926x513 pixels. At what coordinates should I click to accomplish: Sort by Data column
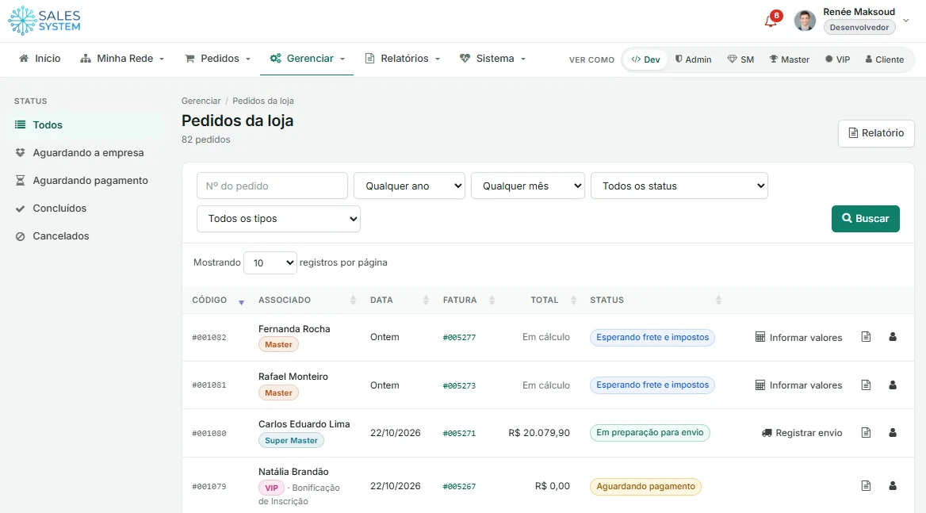point(399,301)
